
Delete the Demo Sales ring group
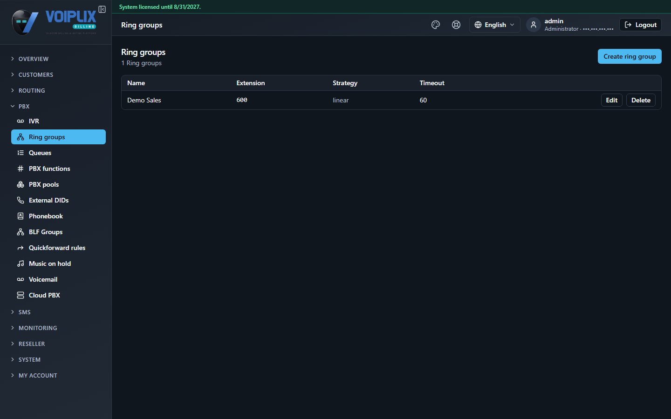tap(641, 100)
